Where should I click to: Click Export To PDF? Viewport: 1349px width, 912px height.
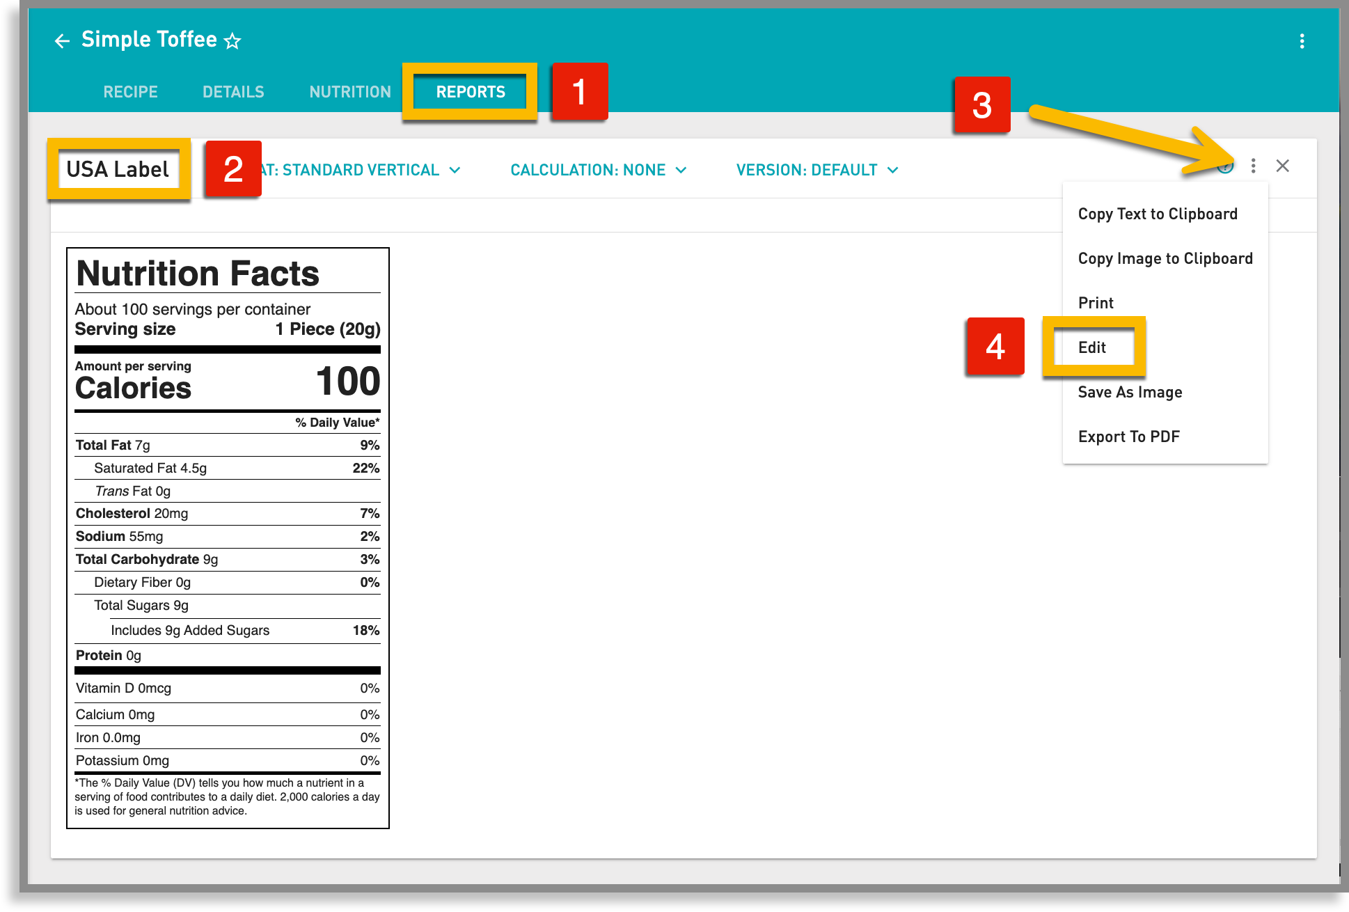click(x=1128, y=436)
